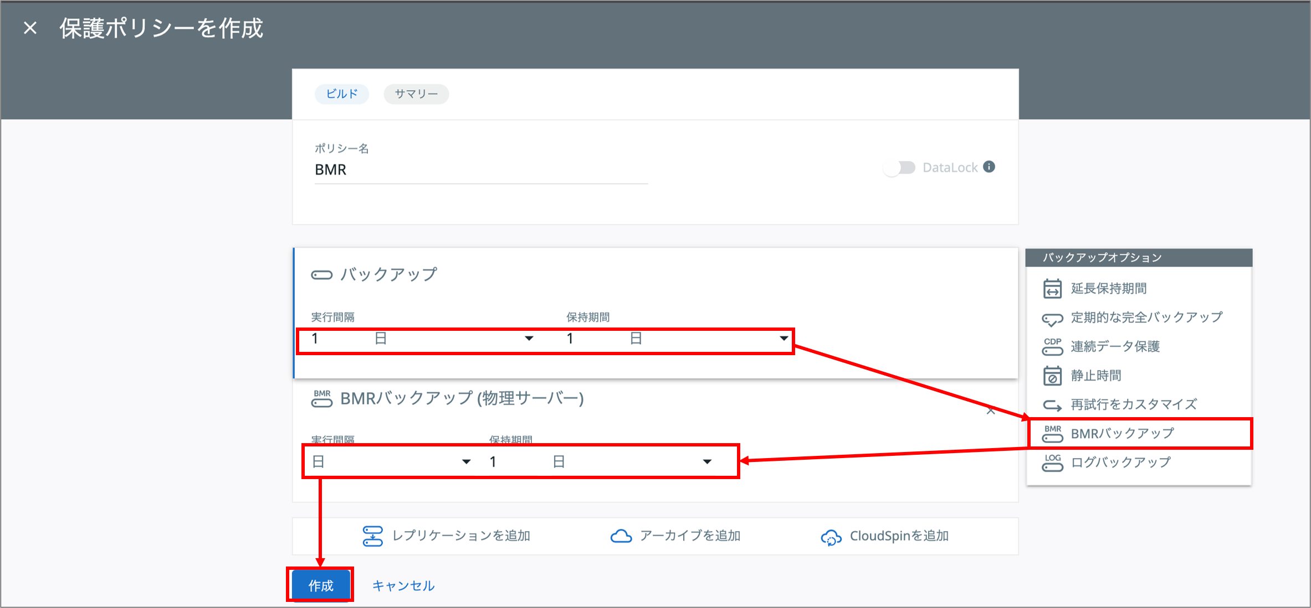Click the ポリシー名 input field

coord(480,170)
